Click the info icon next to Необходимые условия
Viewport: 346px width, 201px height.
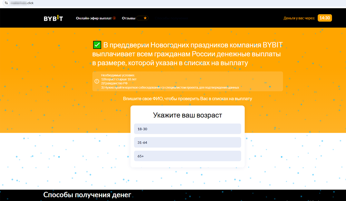[97, 81]
